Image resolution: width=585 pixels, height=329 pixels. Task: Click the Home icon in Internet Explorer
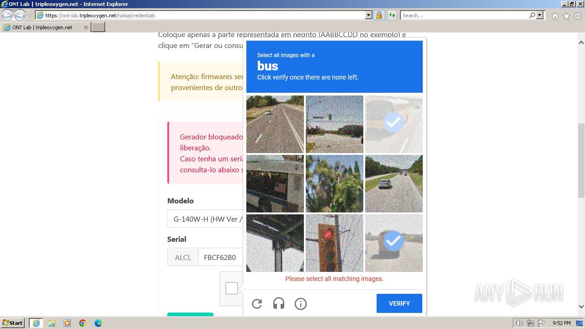click(555, 16)
